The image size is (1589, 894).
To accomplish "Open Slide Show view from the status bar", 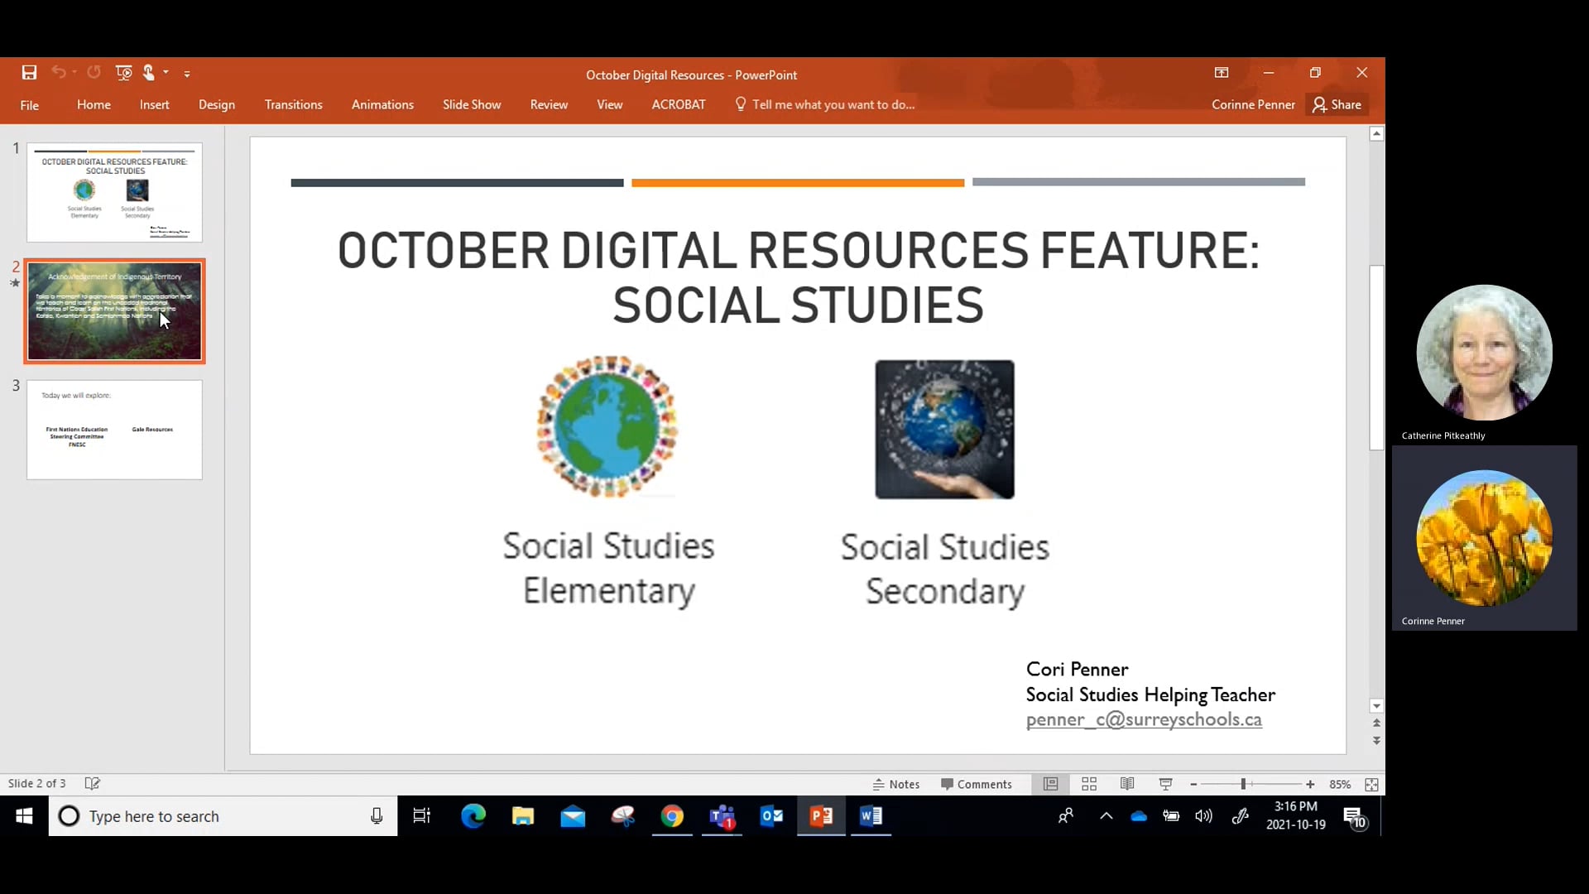I will point(1165,784).
